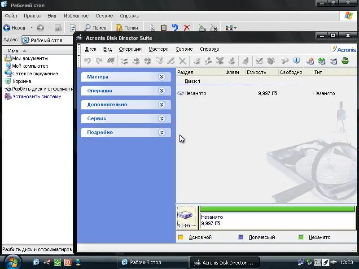This screenshot has width=359, height=269.
Task: Open the Избранное menu in Explorer window
Action: point(76,16)
